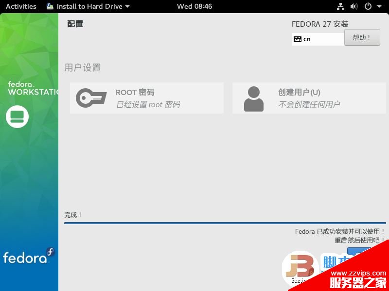Open the 创建用户(U) setting
The height and width of the screenshot is (291, 389).
coord(309,98)
